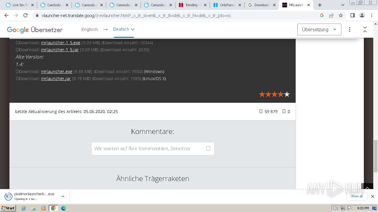
Task: Share this page via address bar icon
Action: click(331, 16)
